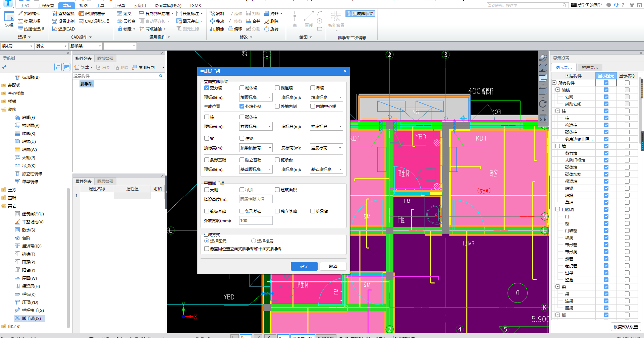Open the 脚手架 component type dropdown
The width and height of the screenshot is (644, 338).
[86, 46]
